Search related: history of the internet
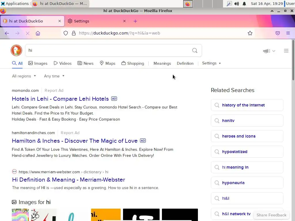 click(247, 105)
